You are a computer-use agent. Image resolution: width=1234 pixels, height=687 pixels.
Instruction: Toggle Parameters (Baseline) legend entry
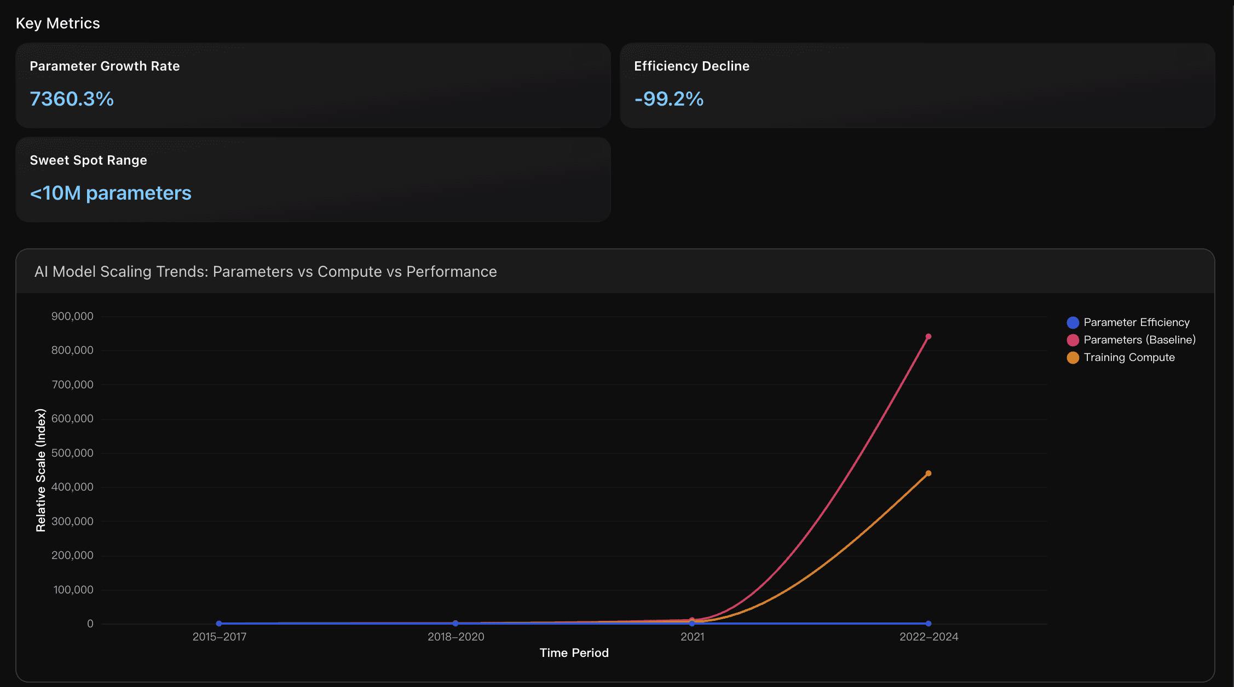point(1139,340)
